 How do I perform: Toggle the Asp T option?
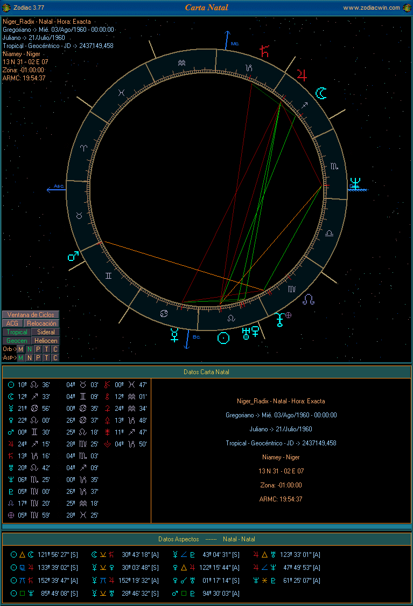click(x=46, y=357)
